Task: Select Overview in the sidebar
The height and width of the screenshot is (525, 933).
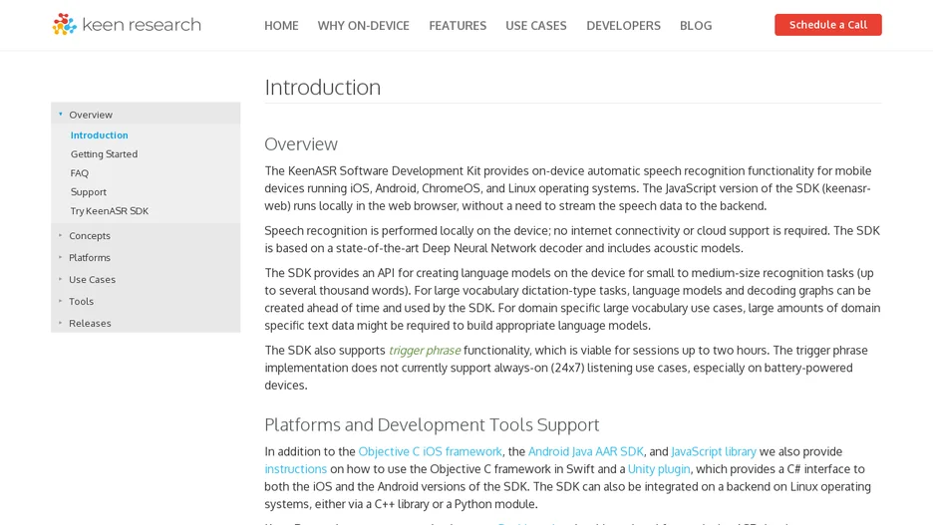Action: click(x=91, y=115)
